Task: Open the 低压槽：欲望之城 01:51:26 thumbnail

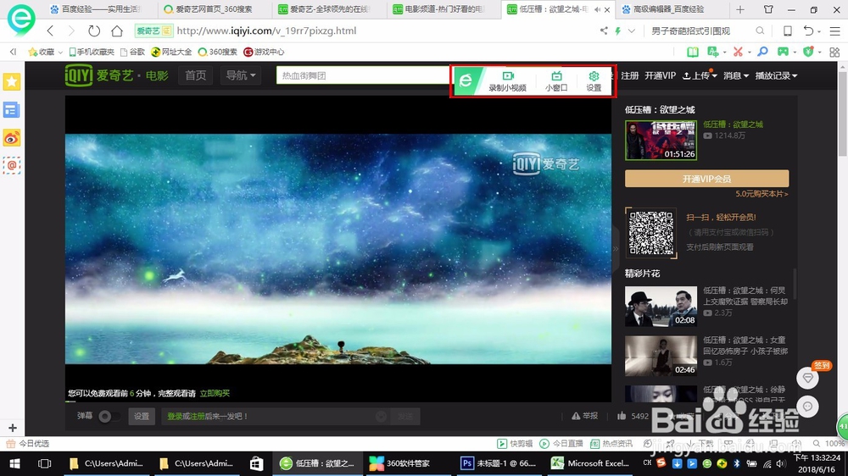Action: (x=661, y=141)
